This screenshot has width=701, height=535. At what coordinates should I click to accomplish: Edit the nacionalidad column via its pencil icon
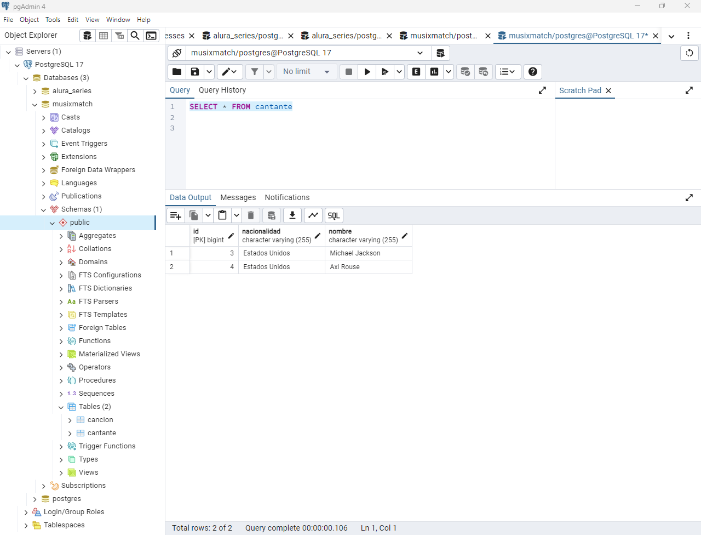click(318, 236)
